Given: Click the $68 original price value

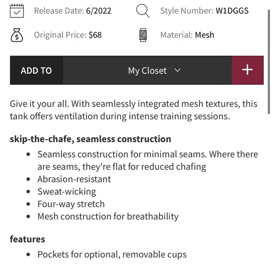Looking at the screenshot, I should 95,35.
